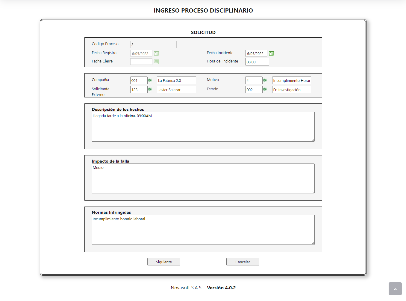Click the INGRESO PROCESO DISCIPLINARIO title

tap(203, 10)
